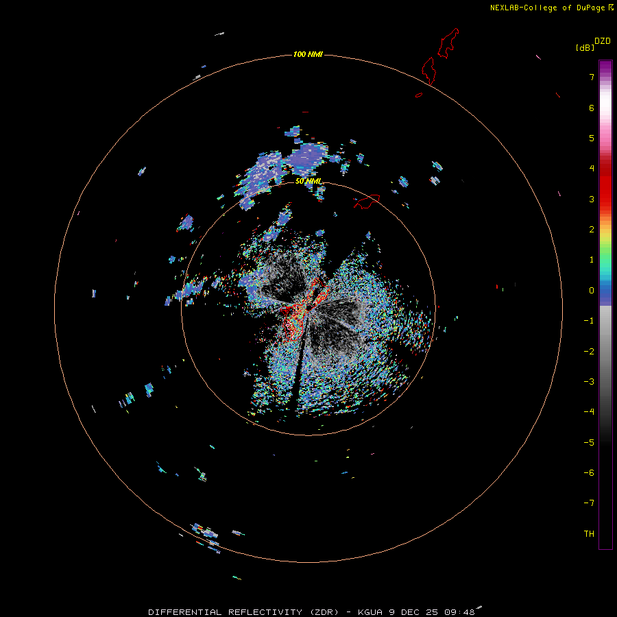Click the 4 value on the color scale
This screenshot has height=617, width=617.
592,169
